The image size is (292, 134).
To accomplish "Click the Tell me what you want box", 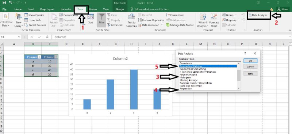I will click(150, 9).
